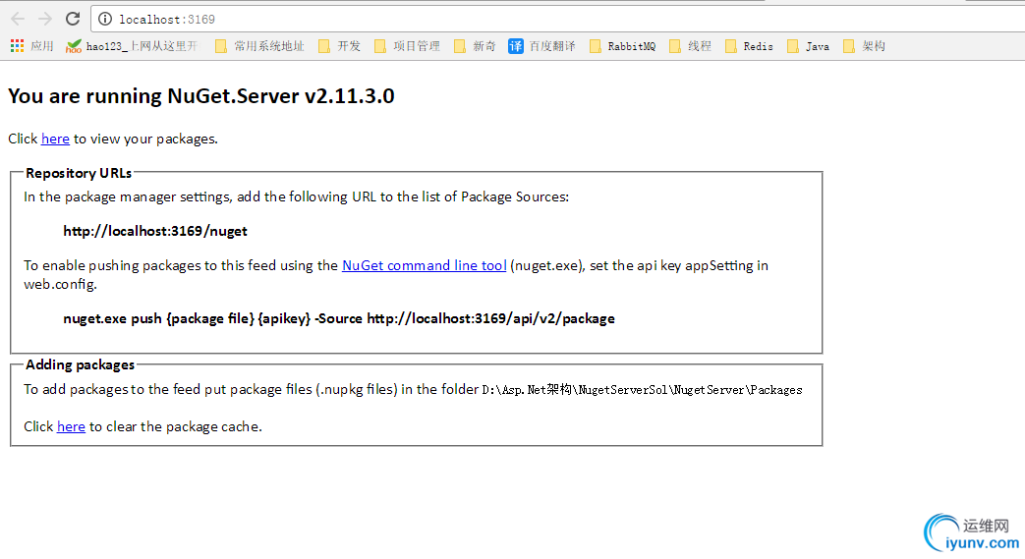
Task: Open the 开发 bookmark folder
Action: tap(339, 46)
